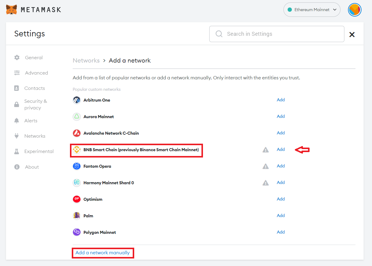Add Avalanche Network C-Chain
Viewport: 372px width, 266px height.
[x=281, y=133]
